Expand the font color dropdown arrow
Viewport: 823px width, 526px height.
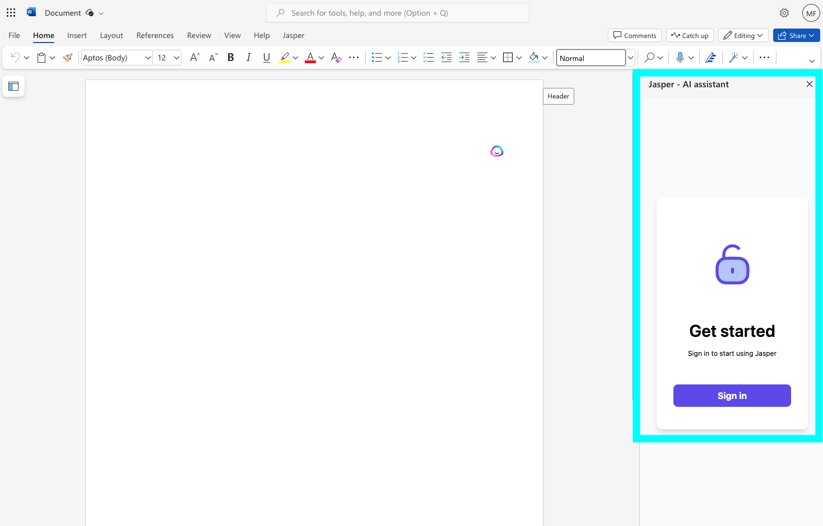point(321,58)
